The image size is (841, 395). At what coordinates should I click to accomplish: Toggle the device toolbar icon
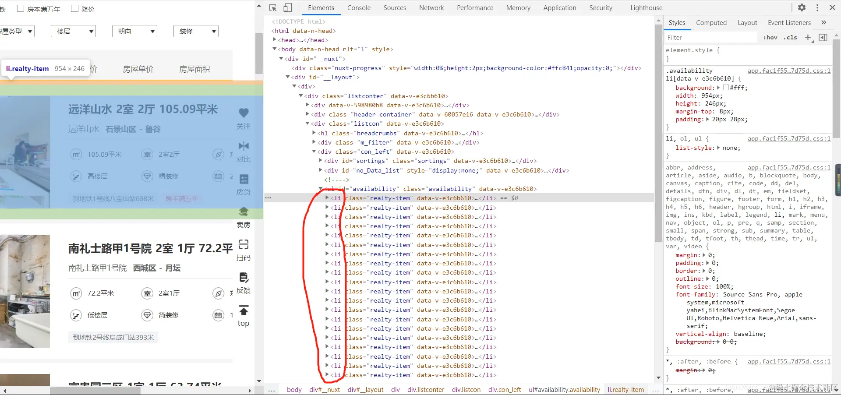coord(288,8)
